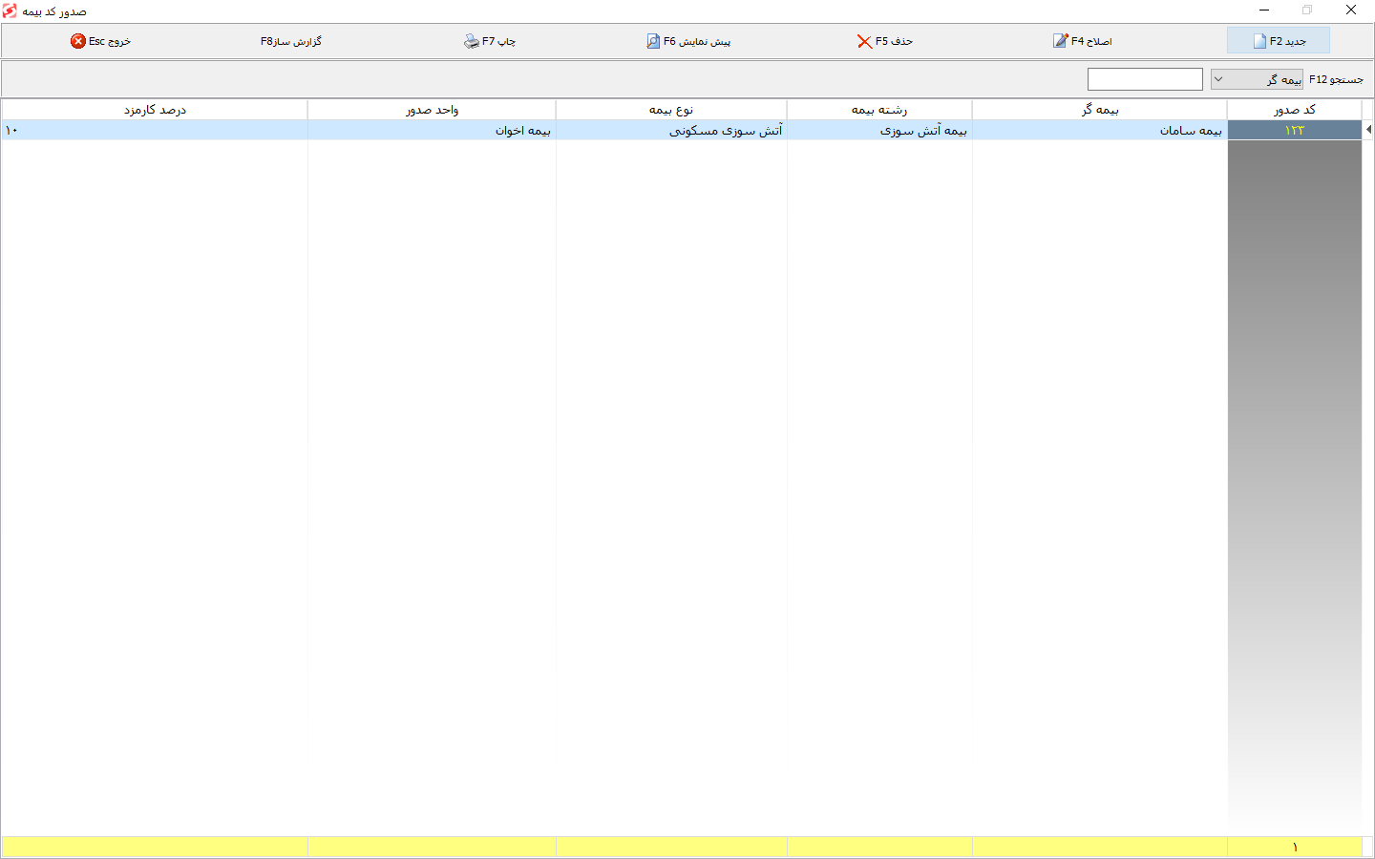Open the Report Builder (گزارش ساز F8)
1375x859 pixels.
click(291, 41)
